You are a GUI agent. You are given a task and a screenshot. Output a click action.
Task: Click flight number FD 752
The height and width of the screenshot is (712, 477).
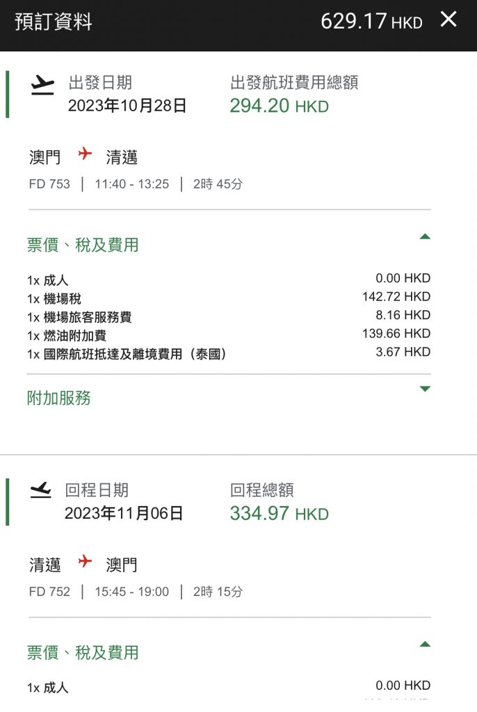49,592
